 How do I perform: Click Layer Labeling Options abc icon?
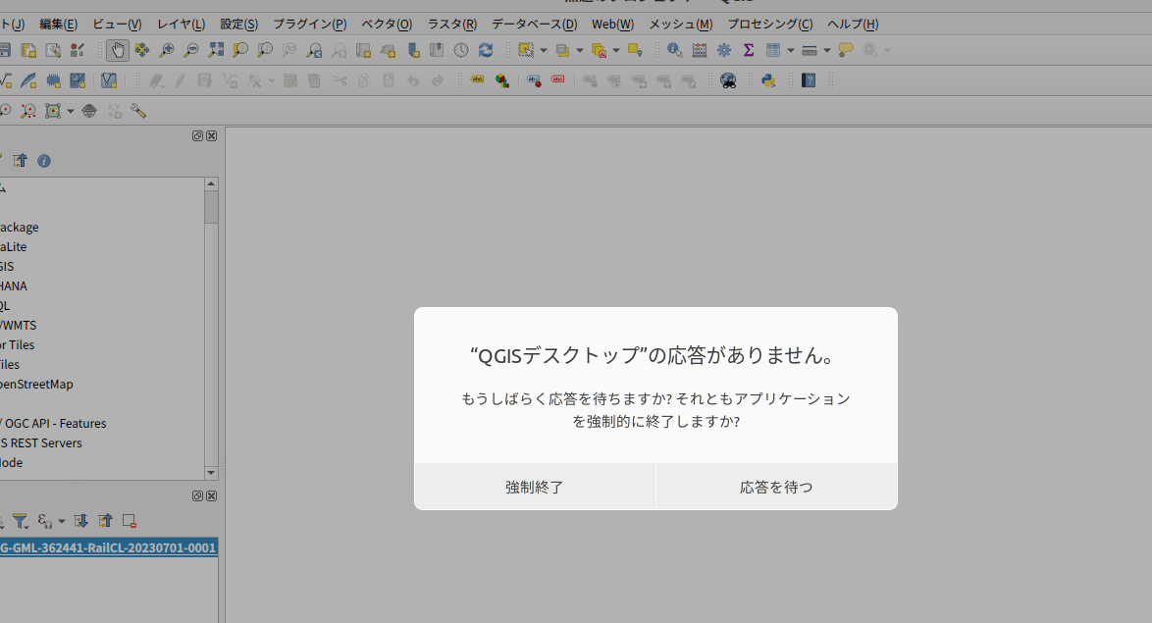(478, 80)
